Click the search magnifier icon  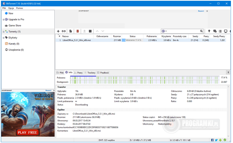(201, 31)
